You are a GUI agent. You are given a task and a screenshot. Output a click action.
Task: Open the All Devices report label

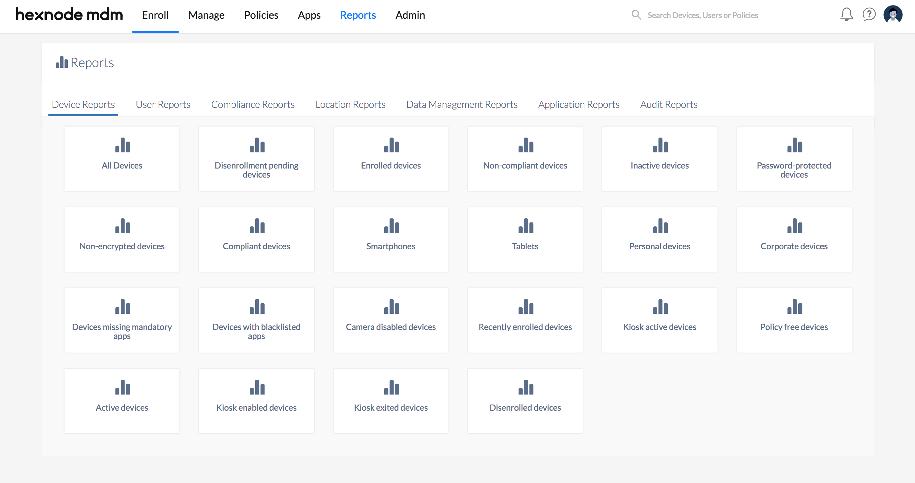122,166
